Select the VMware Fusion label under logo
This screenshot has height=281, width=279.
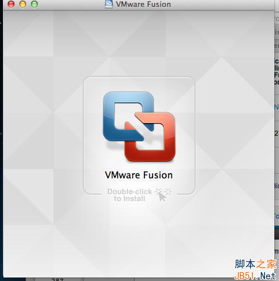(x=139, y=175)
